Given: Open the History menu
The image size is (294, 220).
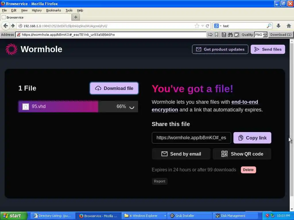Looking at the screenshot, I should [x=36, y=10].
